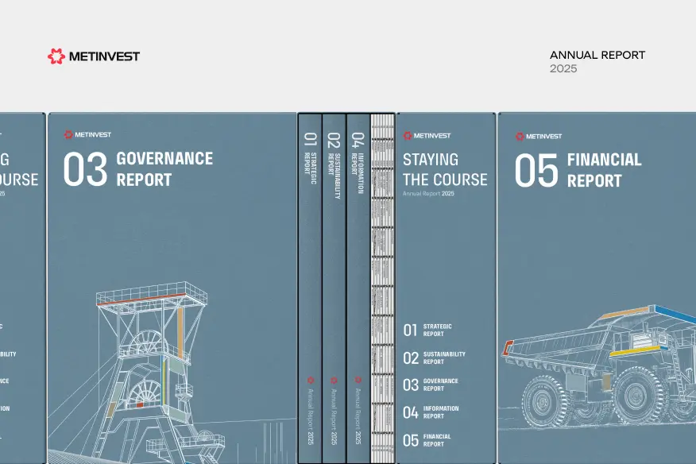The height and width of the screenshot is (464, 696).
Task: Click red logo on 04 spine bottom
Action: tap(358, 380)
